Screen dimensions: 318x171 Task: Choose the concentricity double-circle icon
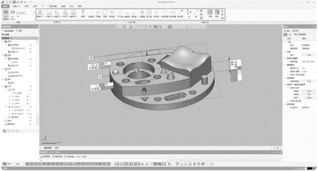point(149,14)
